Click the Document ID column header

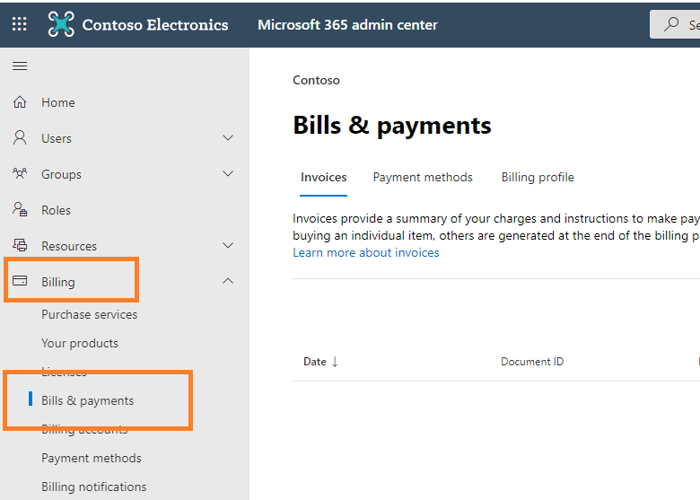532,362
